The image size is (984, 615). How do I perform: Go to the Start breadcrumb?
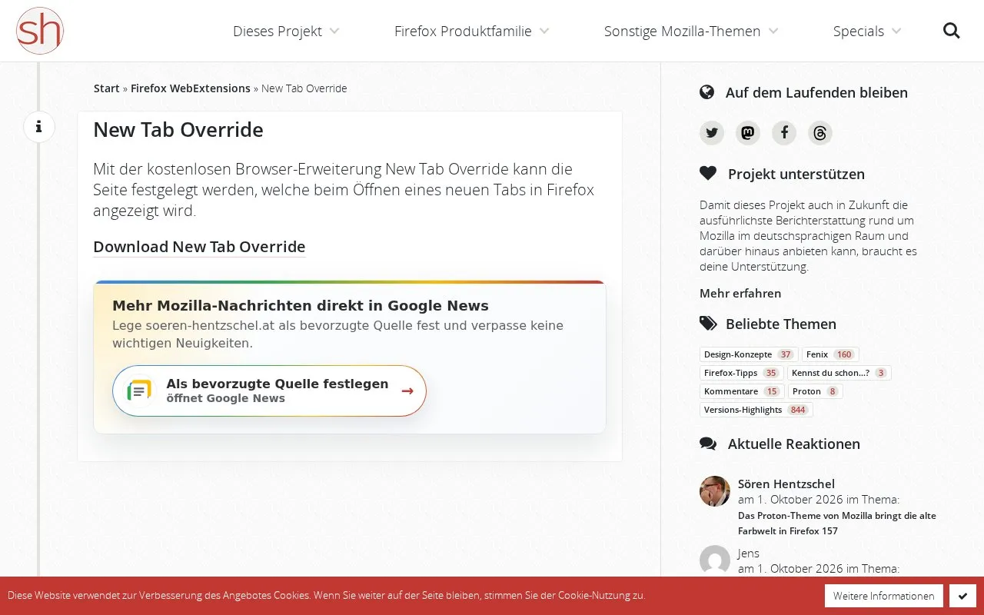coord(107,88)
